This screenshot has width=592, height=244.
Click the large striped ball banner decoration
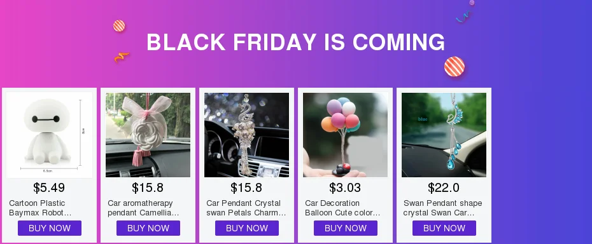pos(455,67)
